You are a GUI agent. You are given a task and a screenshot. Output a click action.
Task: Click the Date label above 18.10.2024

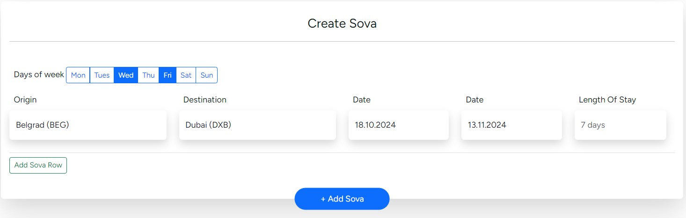pos(361,100)
